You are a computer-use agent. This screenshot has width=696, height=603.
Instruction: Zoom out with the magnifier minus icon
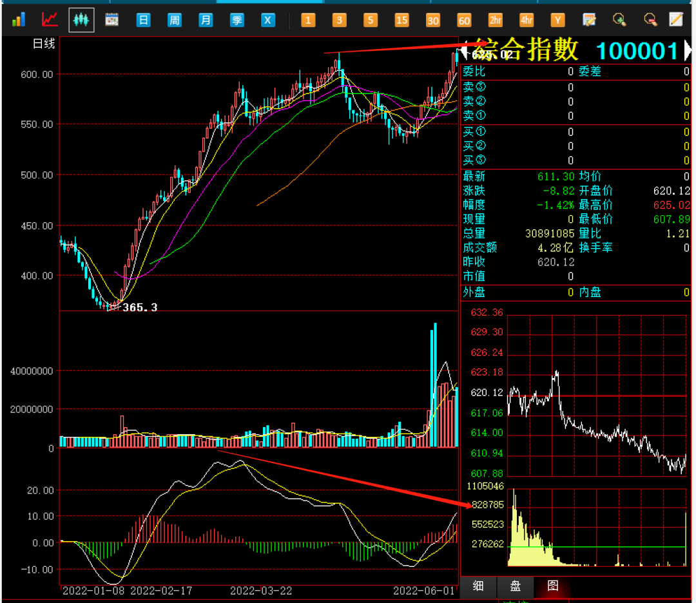(x=650, y=19)
